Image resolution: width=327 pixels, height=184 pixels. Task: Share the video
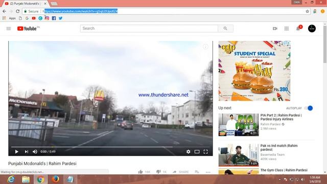181,172
